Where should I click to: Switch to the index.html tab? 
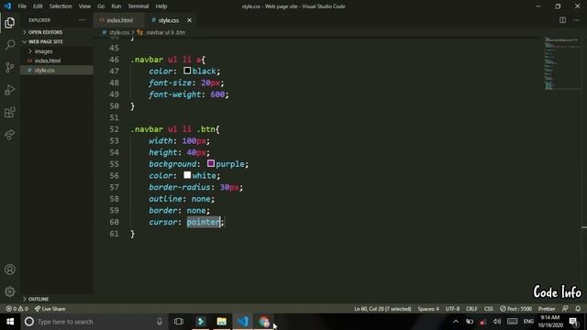119,20
